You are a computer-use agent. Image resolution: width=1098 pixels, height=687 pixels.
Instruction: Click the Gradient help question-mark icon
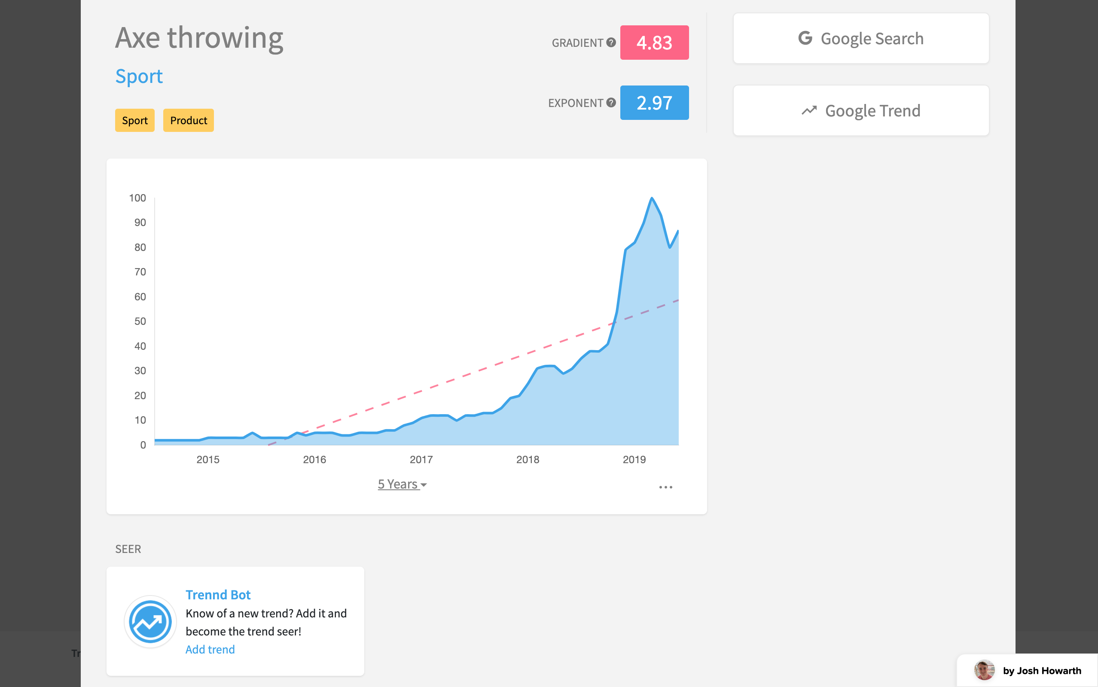point(611,43)
